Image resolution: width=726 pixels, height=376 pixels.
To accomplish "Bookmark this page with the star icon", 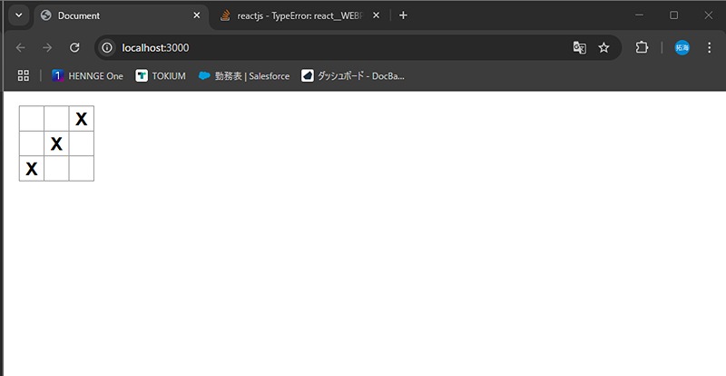I will point(603,48).
